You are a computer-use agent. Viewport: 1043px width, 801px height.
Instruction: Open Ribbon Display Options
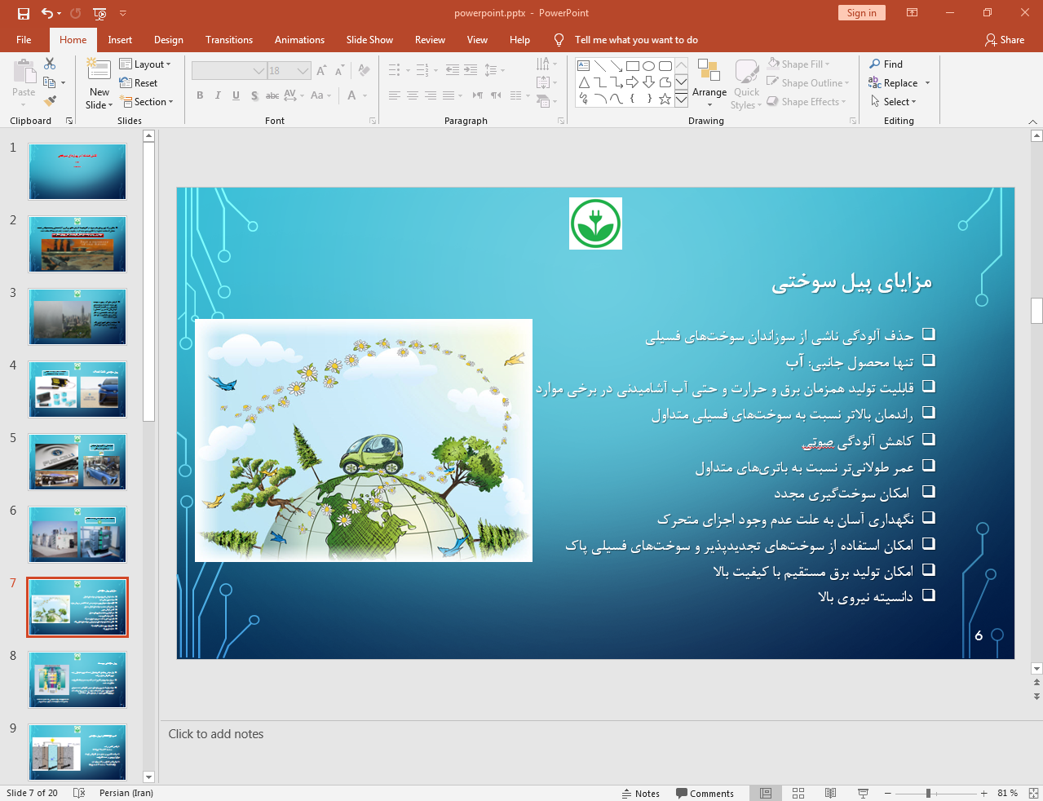913,13
